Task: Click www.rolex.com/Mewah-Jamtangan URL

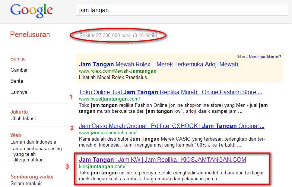Action: pos(118,71)
